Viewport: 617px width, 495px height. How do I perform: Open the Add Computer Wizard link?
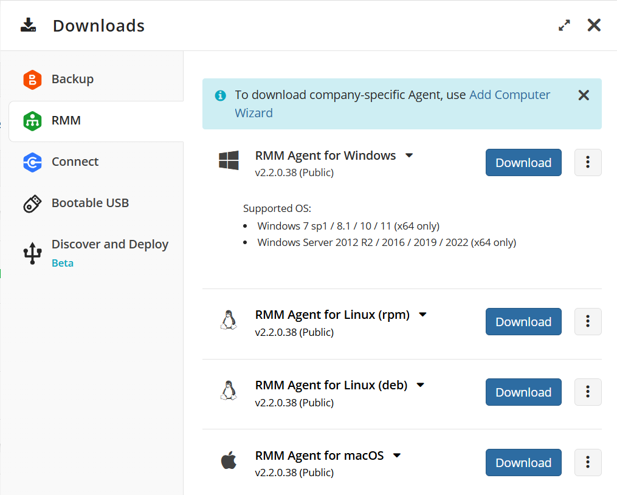tap(509, 95)
